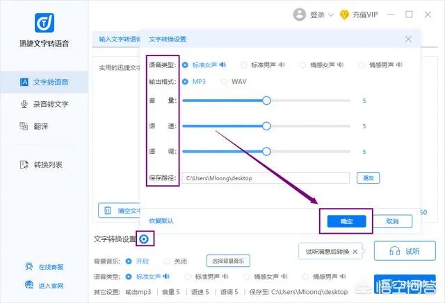Image resolution: width=445 pixels, height=303 pixels.
Task: Expand the 登录 dropdown arrow
Action: click(331, 15)
